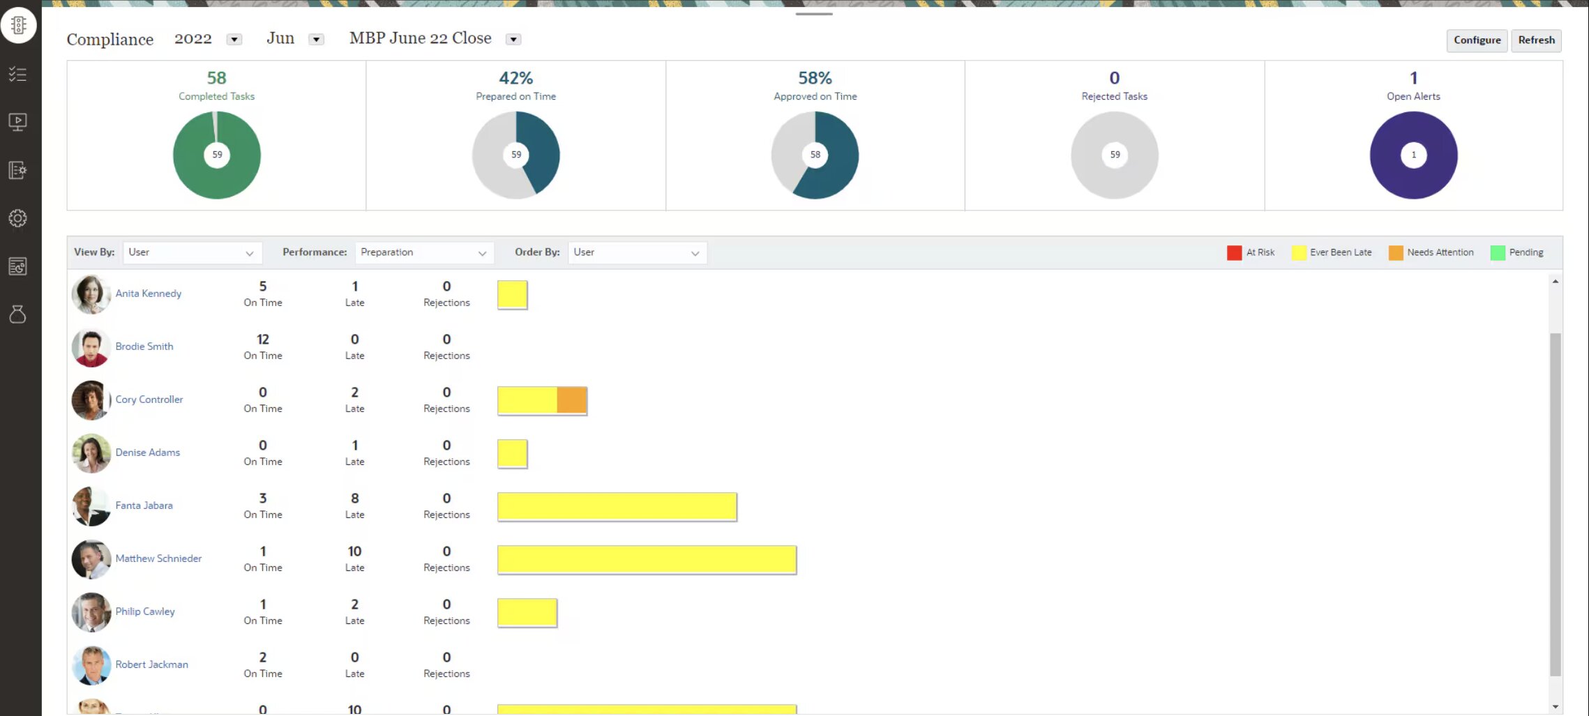Image resolution: width=1589 pixels, height=716 pixels.
Task: Open the report chart icon in sidebar
Action: [18, 266]
